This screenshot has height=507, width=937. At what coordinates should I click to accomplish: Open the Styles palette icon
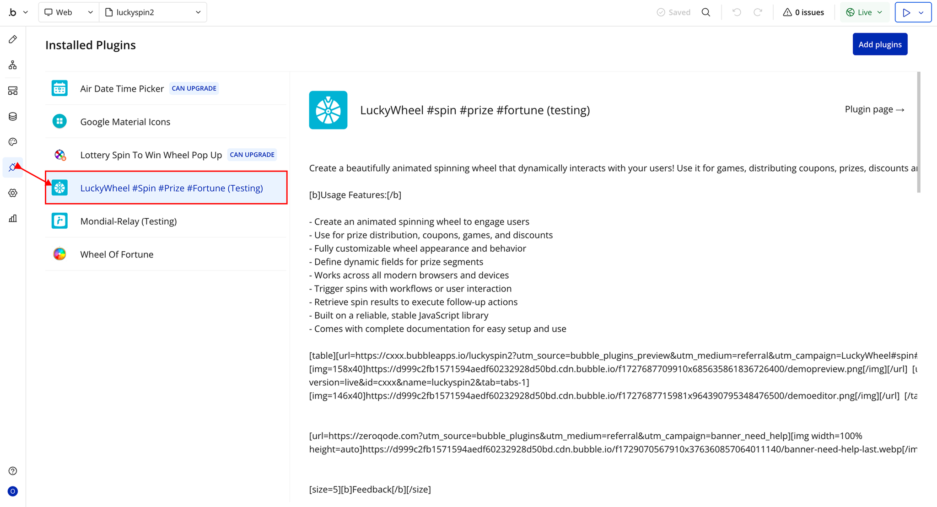pos(13,142)
